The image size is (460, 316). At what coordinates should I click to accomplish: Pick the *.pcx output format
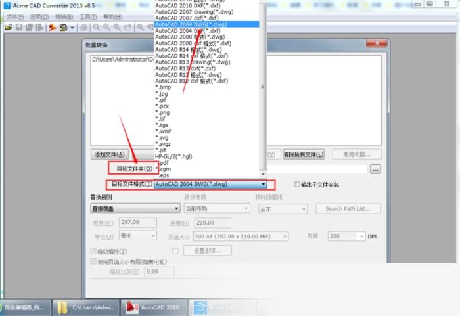206,106
